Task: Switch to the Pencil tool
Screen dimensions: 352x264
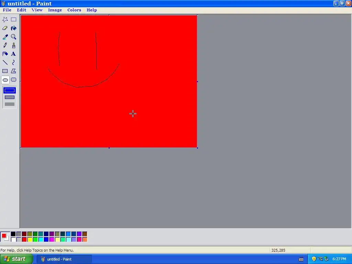Action: click(5, 45)
